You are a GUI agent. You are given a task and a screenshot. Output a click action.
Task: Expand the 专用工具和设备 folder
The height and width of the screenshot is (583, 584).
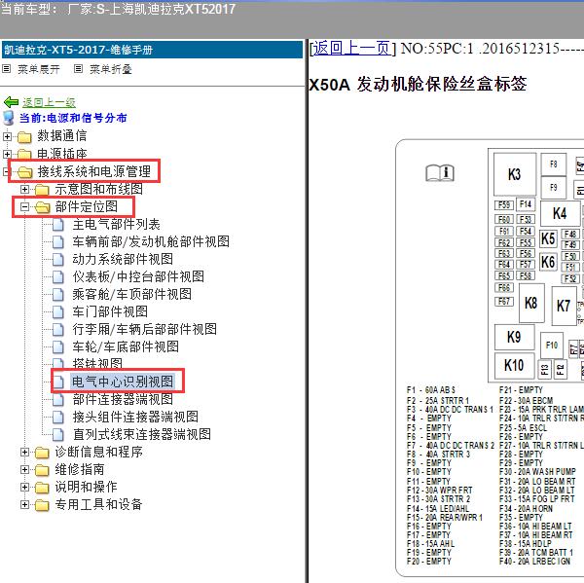click(24, 505)
